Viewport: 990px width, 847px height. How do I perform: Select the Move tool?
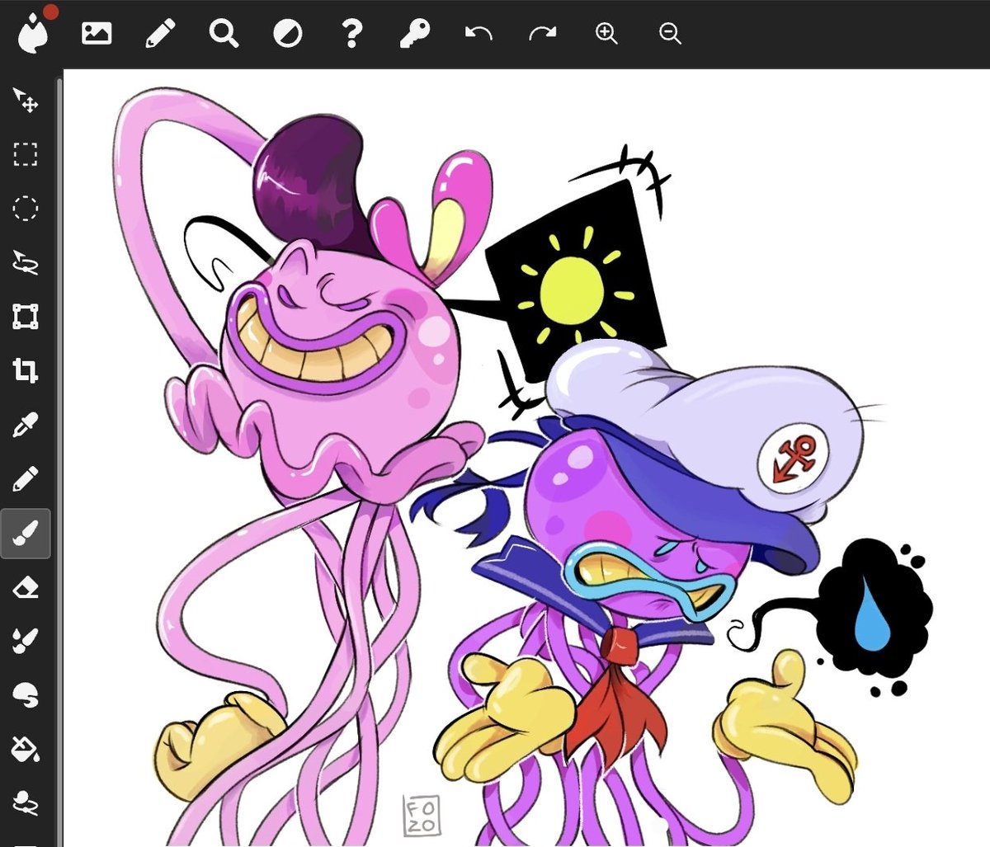pos(26,100)
